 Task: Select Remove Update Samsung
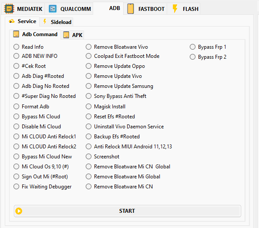click(119, 86)
